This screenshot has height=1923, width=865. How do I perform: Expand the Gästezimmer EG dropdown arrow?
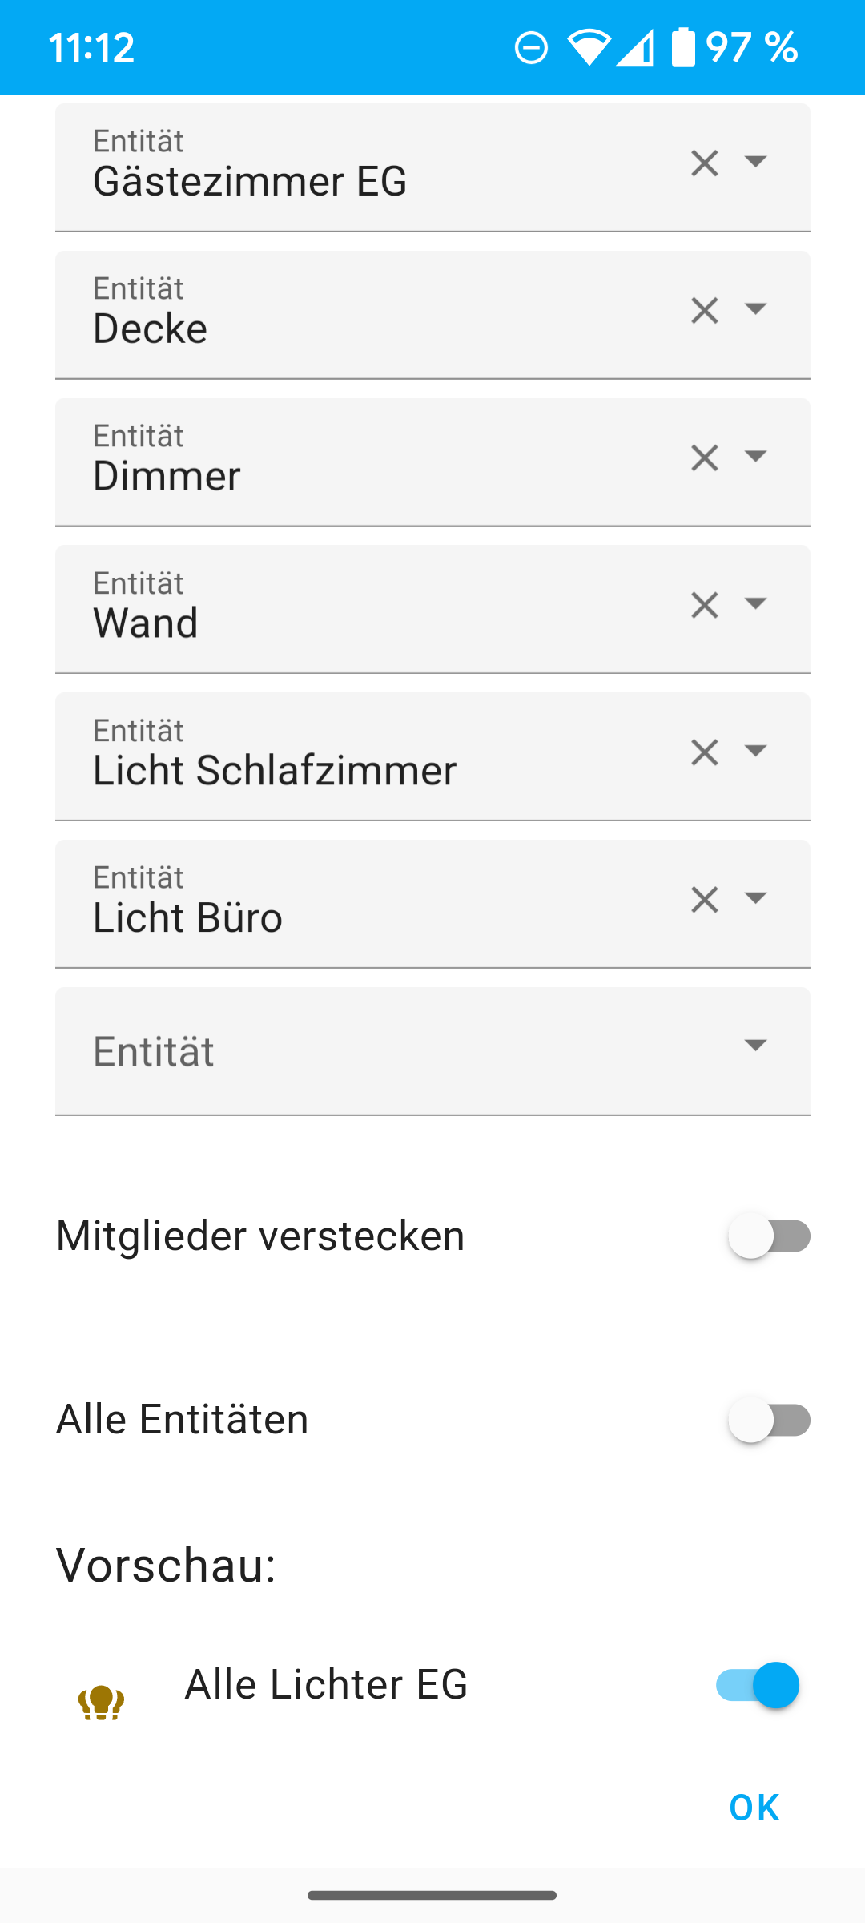click(x=755, y=162)
